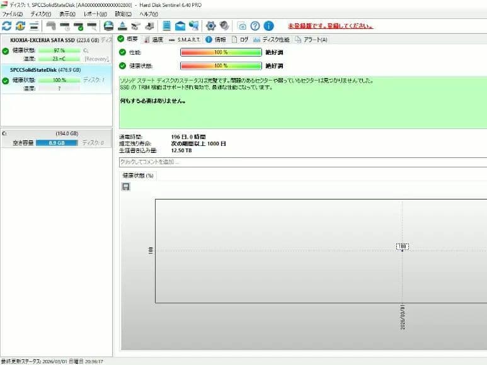This screenshot has height=365, width=487.
Task: Click the 12.50 TB lifetime writes value
Action: [181, 150]
